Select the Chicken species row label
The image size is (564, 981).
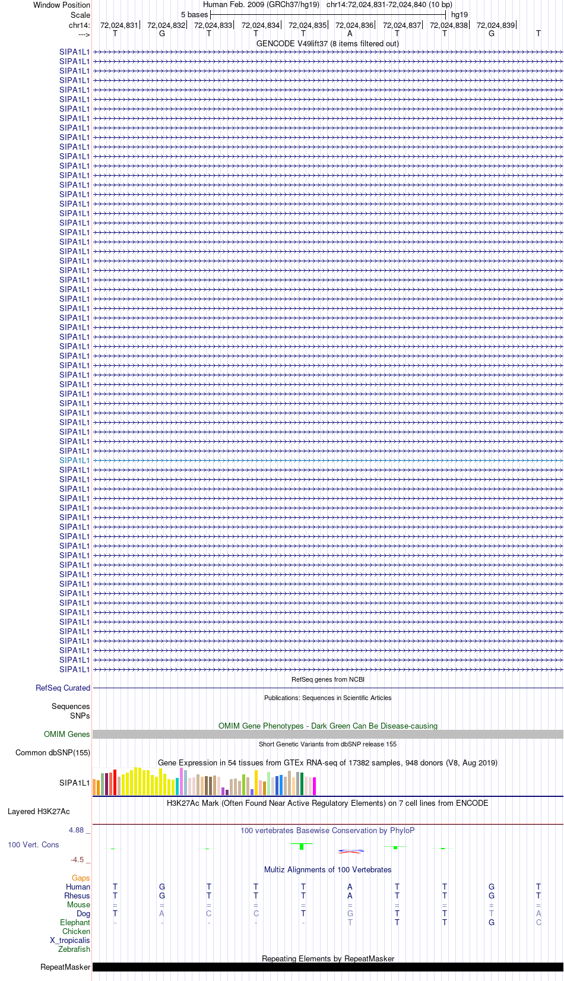tap(76, 931)
